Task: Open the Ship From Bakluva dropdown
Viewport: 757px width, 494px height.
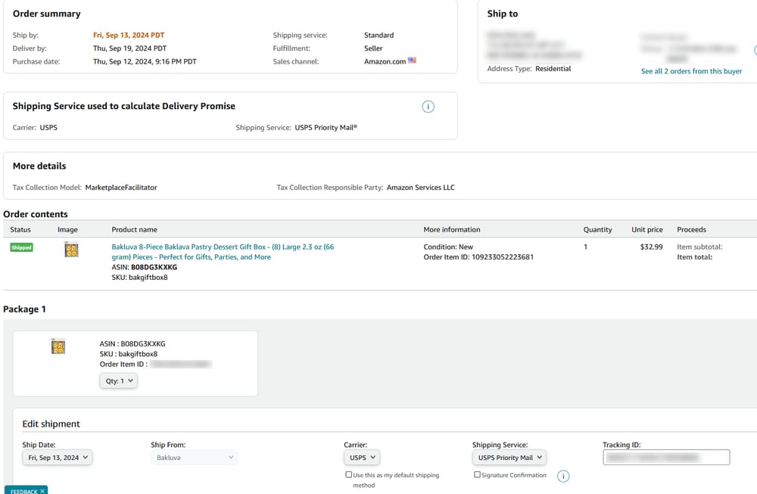Action: 194,458
